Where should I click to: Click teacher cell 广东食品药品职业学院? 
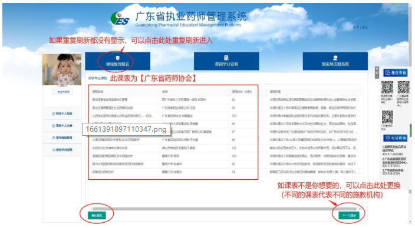(x=180, y=140)
